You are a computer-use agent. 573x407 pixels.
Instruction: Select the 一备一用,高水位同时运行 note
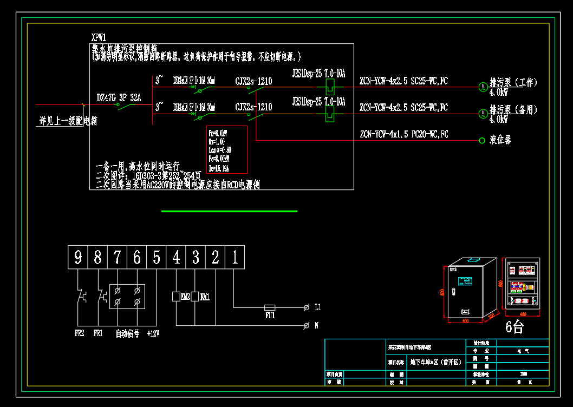coord(138,167)
